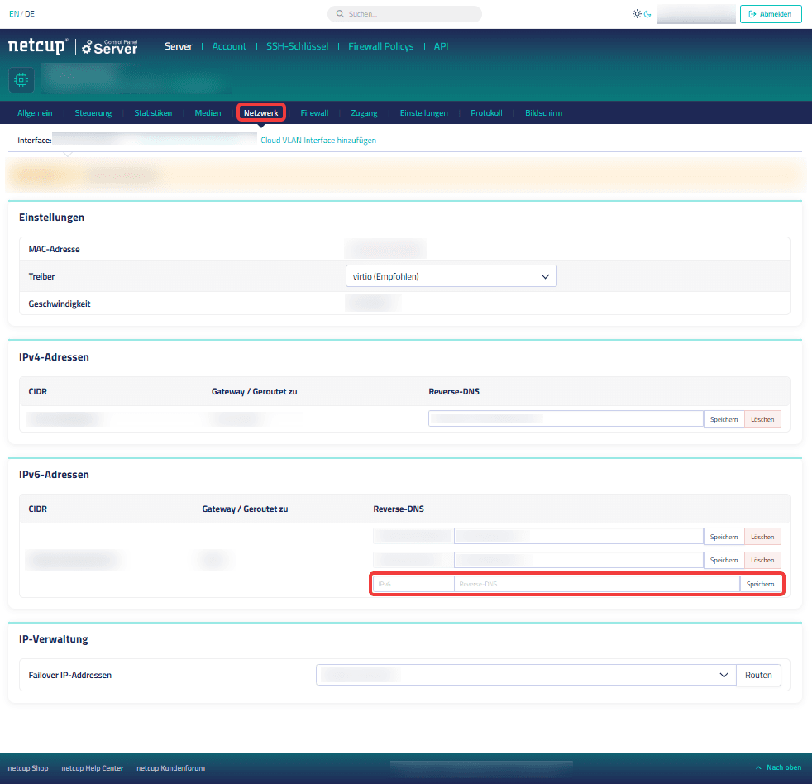
Task: Open netcup Kundenforum footer link
Action: tap(171, 768)
